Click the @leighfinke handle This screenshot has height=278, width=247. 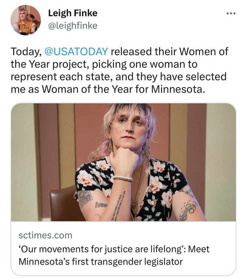[x=72, y=25]
